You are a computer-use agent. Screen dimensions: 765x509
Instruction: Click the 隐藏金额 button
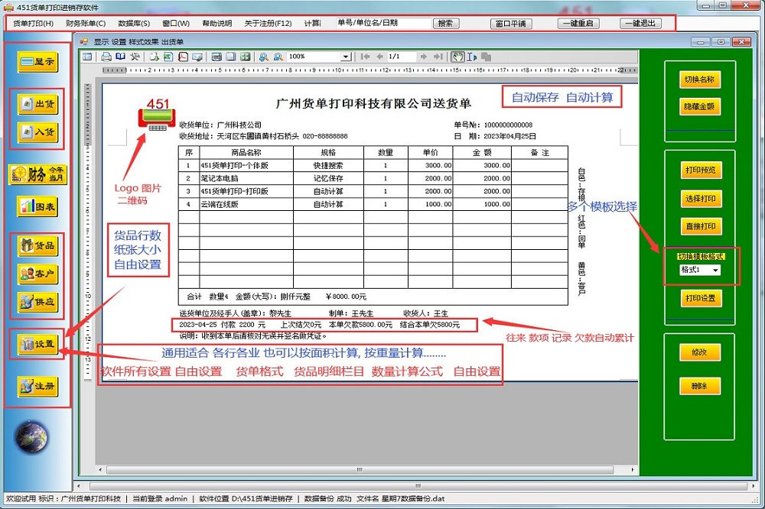pos(700,107)
